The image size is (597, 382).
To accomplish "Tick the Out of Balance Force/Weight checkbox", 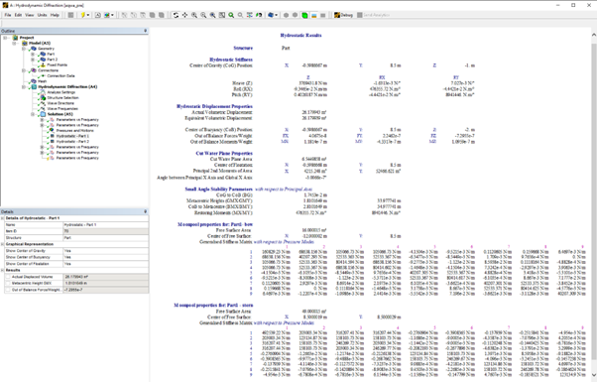I will (x=8, y=290).
